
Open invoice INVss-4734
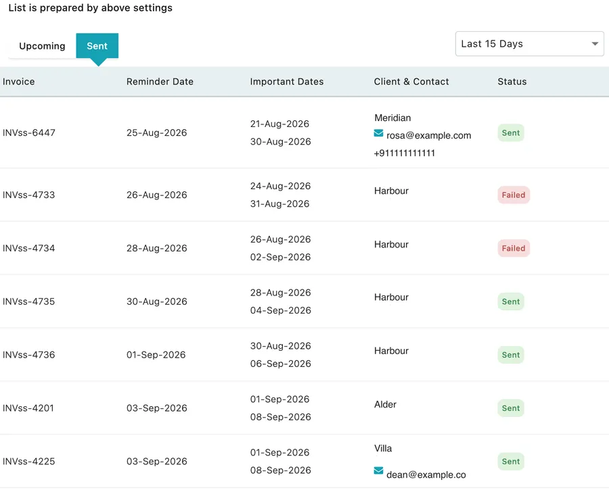28,248
